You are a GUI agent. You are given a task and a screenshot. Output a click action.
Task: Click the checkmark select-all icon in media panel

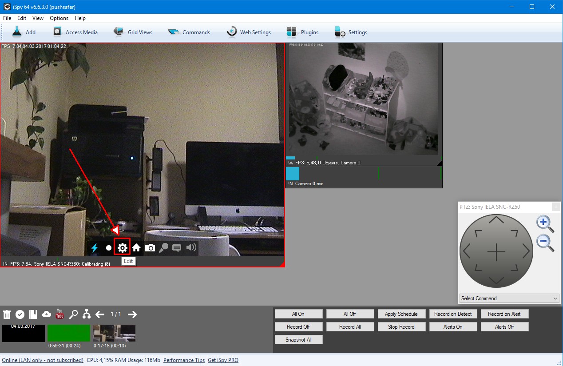click(20, 314)
